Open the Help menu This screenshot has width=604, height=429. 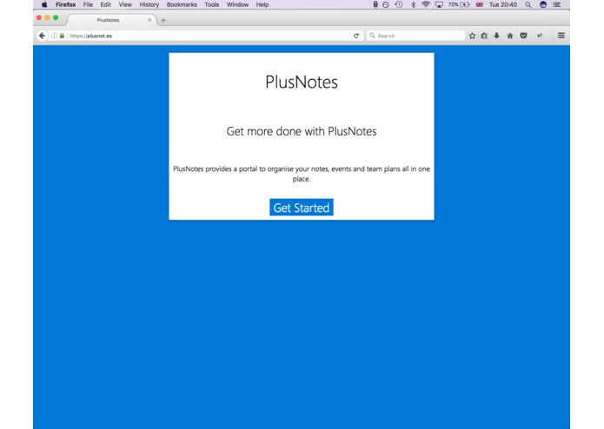click(x=262, y=4)
